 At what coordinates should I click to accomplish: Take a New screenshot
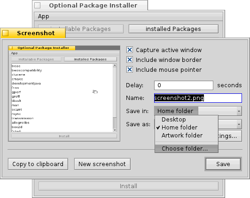tap(102, 164)
